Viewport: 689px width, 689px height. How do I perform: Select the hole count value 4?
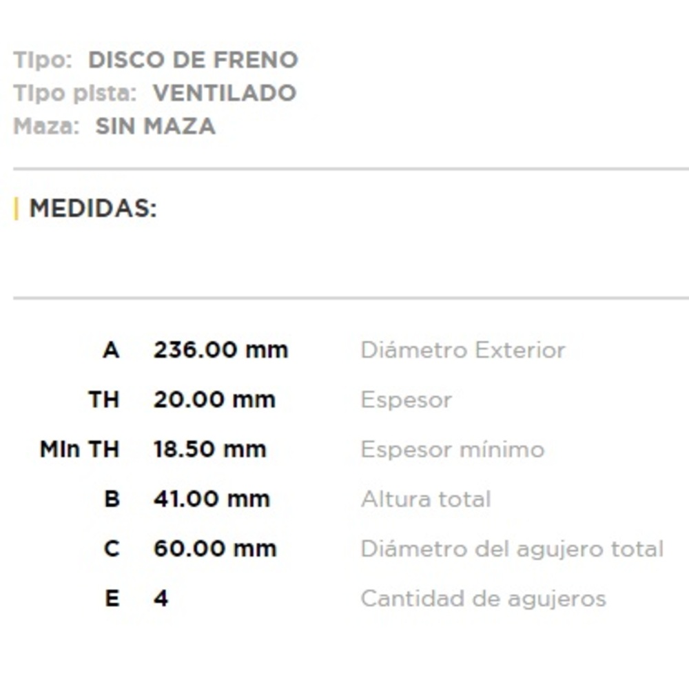click(161, 598)
